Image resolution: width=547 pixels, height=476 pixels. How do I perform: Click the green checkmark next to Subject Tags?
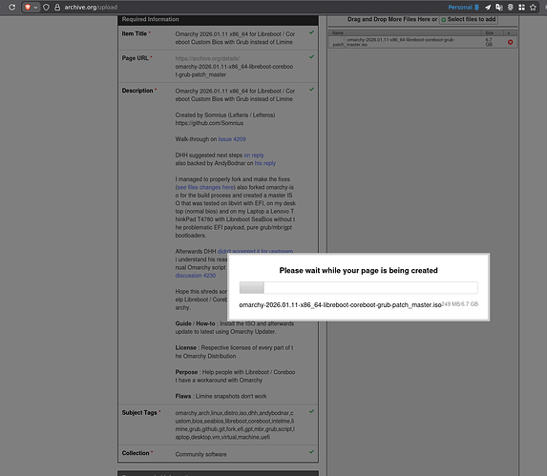[x=311, y=411]
